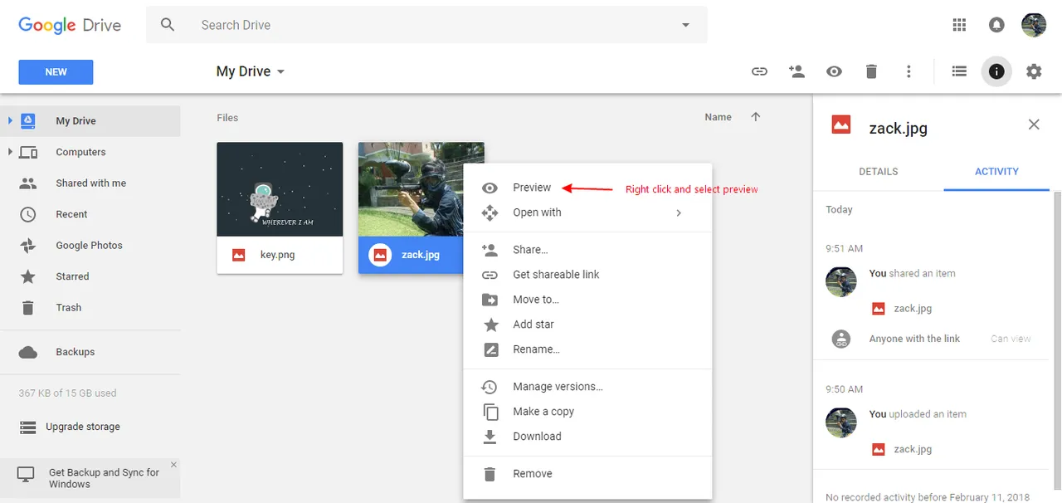The width and height of the screenshot is (1062, 503).
Task: Click the share person-plus toolbar icon
Action: coord(796,71)
